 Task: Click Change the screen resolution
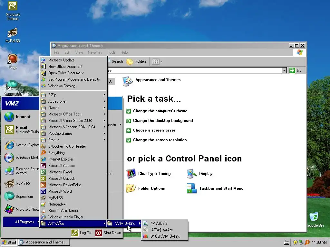(156, 140)
